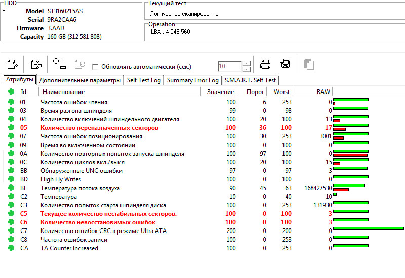Click the grayed-out document gear toolbar icon

pyautogui.click(x=80, y=64)
